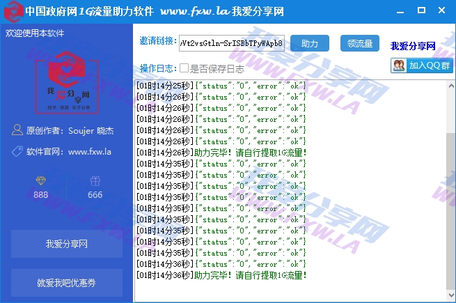Open the 我爱分享网 blue link at top right
Screen dimensions: 456x303
tap(413, 46)
